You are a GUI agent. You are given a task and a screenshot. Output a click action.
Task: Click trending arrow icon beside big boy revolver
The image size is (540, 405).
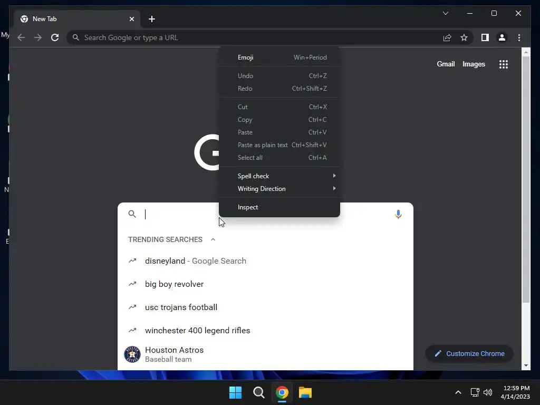pos(132,284)
